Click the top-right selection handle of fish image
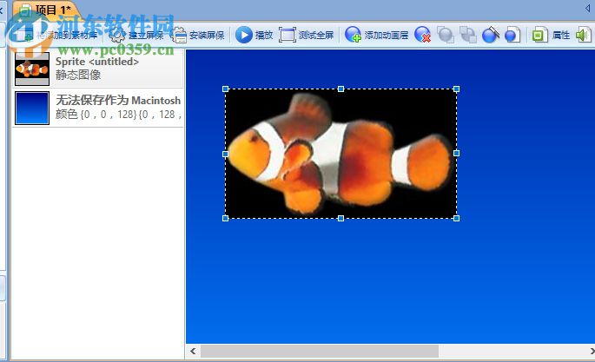 tap(457, 89)
